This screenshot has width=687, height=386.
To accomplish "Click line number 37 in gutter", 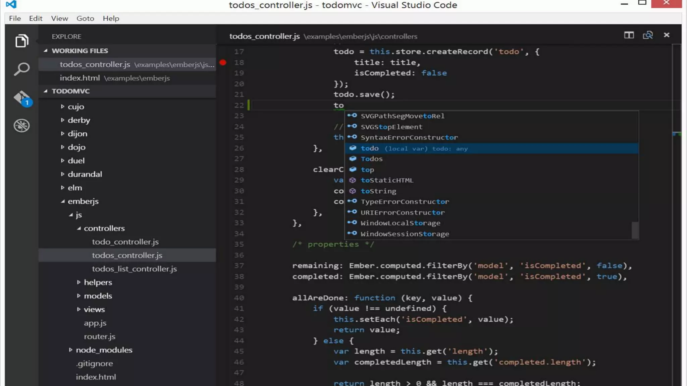I will click(239, 266).
